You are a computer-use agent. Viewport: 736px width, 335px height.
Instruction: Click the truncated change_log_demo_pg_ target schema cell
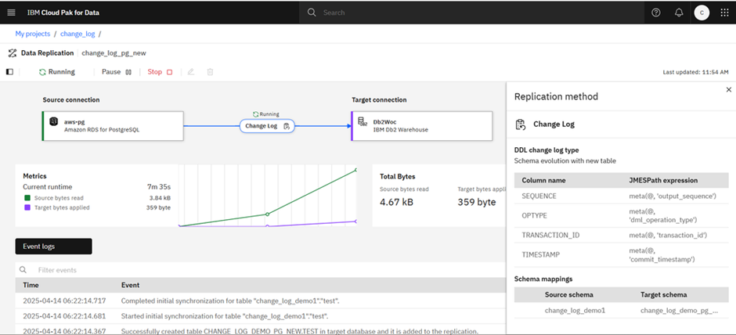tap(679, 310)
